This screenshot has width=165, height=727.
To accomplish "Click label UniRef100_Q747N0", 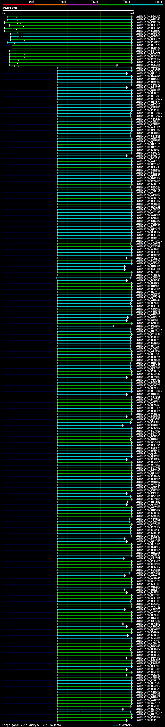I will (x=148, y=76).
